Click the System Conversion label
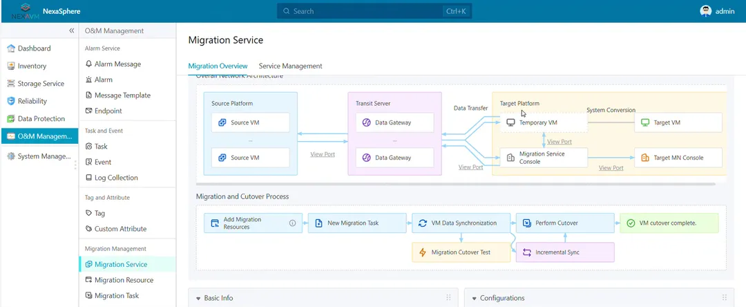The height and width of the screenshot is (307, 746). point(611,110)
